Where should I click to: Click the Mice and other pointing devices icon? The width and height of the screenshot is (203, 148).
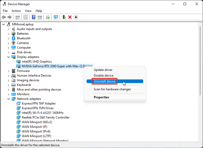pyautogui.click(x=14, y=90)
